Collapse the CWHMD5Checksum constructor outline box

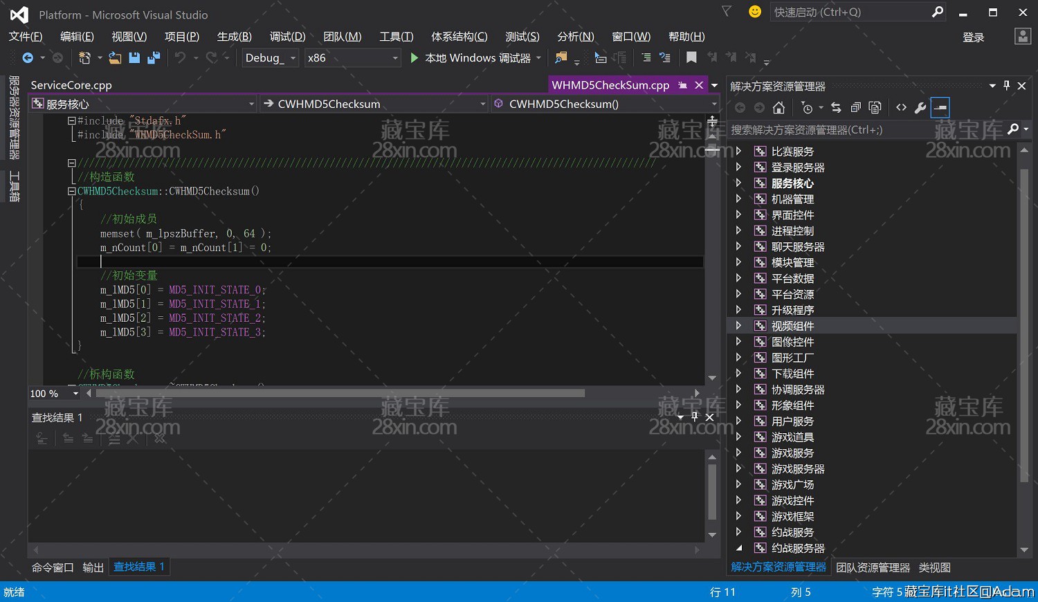pos(71,191)
